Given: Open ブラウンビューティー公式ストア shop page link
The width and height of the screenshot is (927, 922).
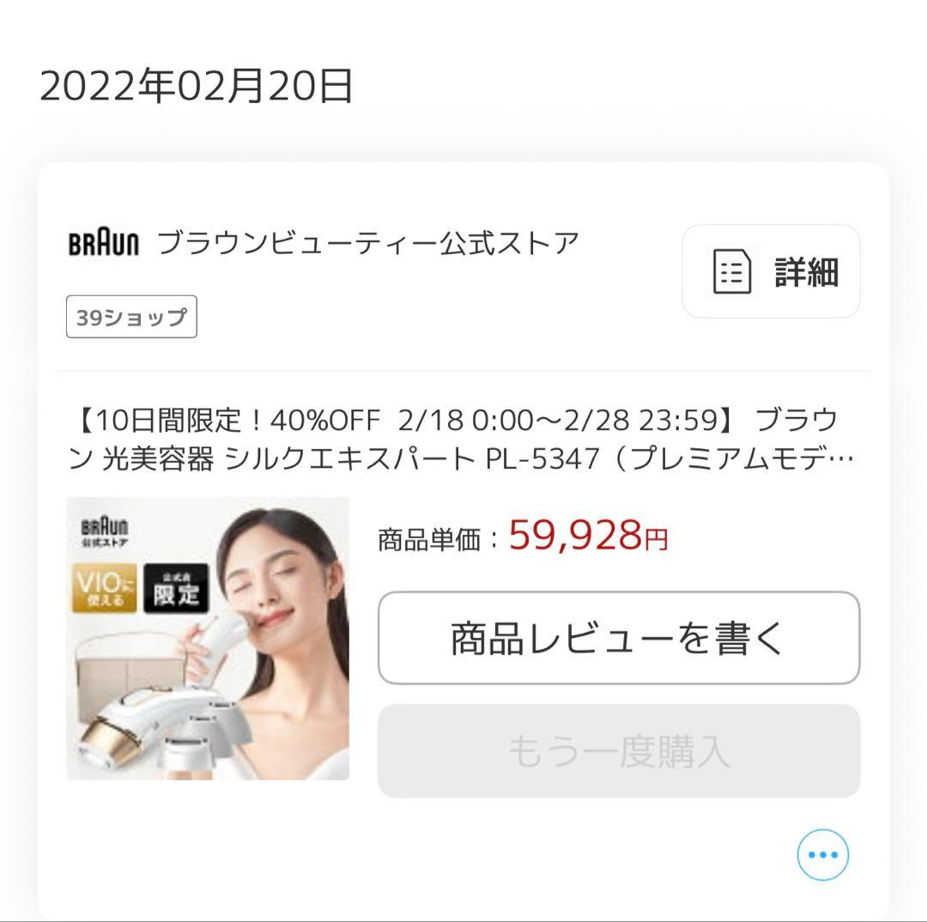Looking at the screenshot, I should pyautogui.click(x=367, y=243).
